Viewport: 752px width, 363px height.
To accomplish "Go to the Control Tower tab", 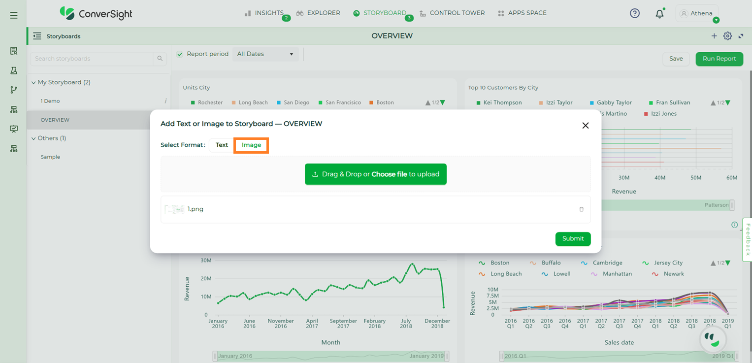I will coord(452,13).
